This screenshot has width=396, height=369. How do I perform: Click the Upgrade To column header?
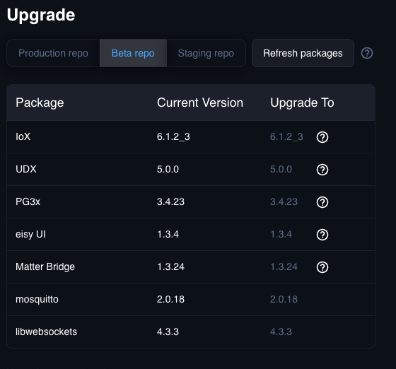coord(302,103)
